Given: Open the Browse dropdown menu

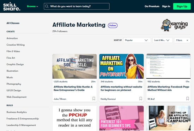Looking at the screenshot, I should (x=32, y=6).
